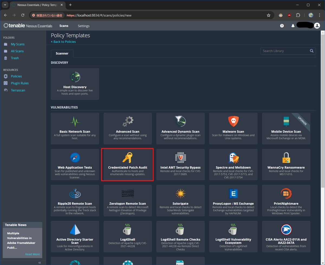Viewport: 325px width, 265px height.
Task: Click the Basic Network Scan description text
Action: click(75, 137)
